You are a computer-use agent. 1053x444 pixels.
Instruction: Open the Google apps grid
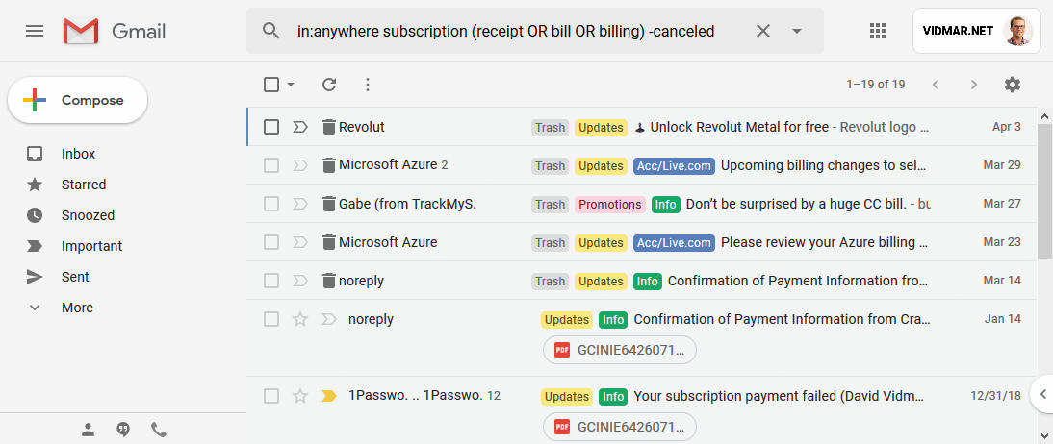pos(877,31)
